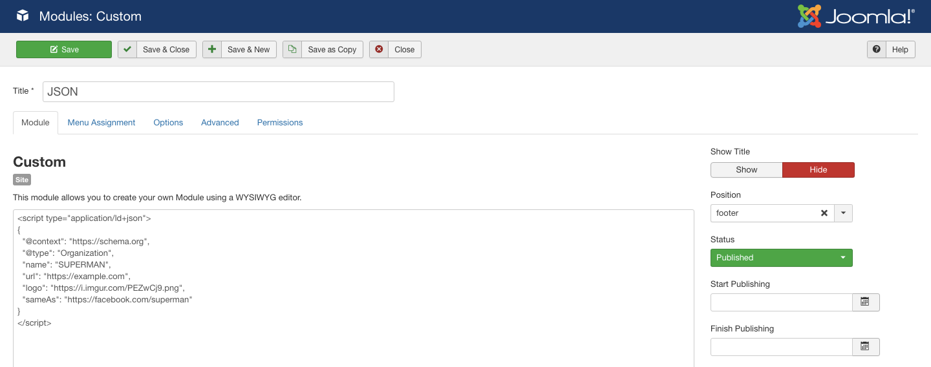This screenshot has width=931, height=367.
Task: Set Show Title to Show
Action: (x=747, y=170)
